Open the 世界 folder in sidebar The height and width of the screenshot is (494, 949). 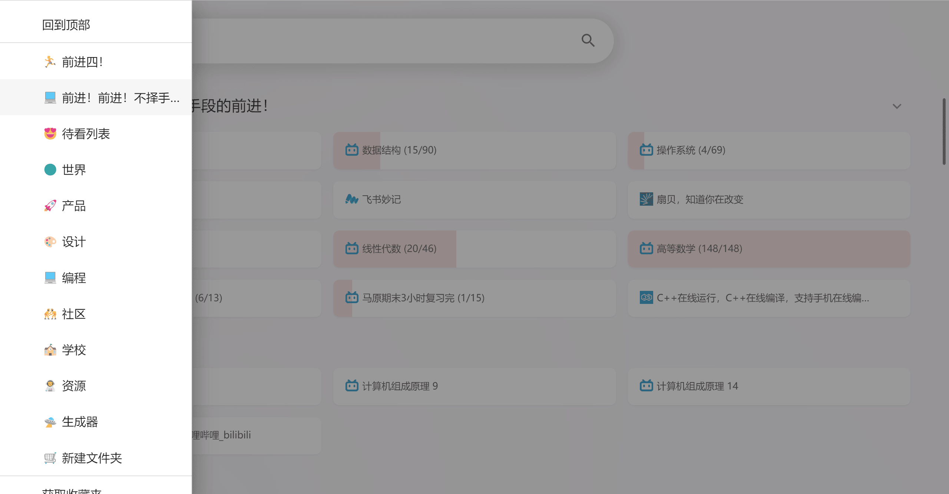tap(74, 170)
